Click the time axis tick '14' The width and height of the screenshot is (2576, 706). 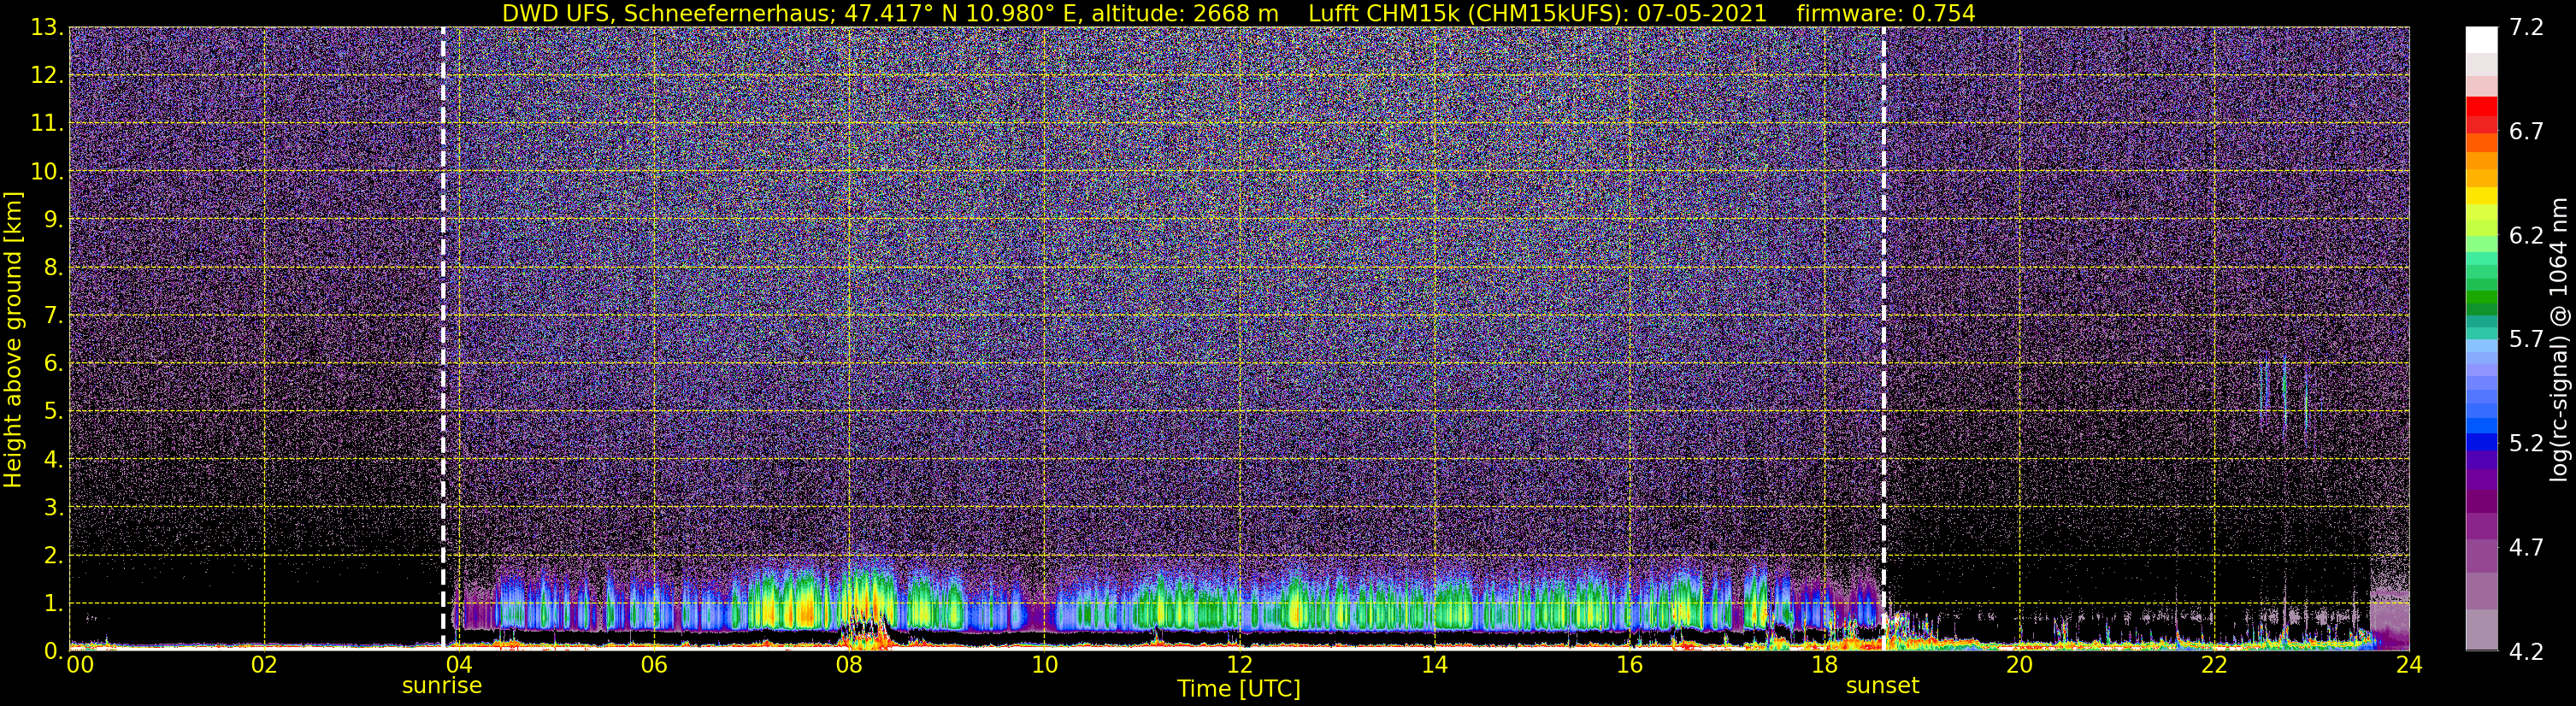[x=1434, y=665]
